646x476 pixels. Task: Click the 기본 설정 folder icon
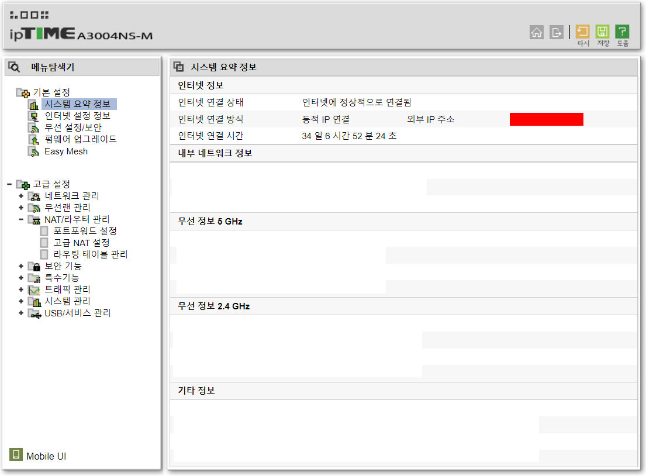point(23,92)
